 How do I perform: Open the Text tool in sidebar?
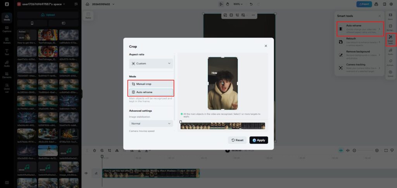[7, 52]
